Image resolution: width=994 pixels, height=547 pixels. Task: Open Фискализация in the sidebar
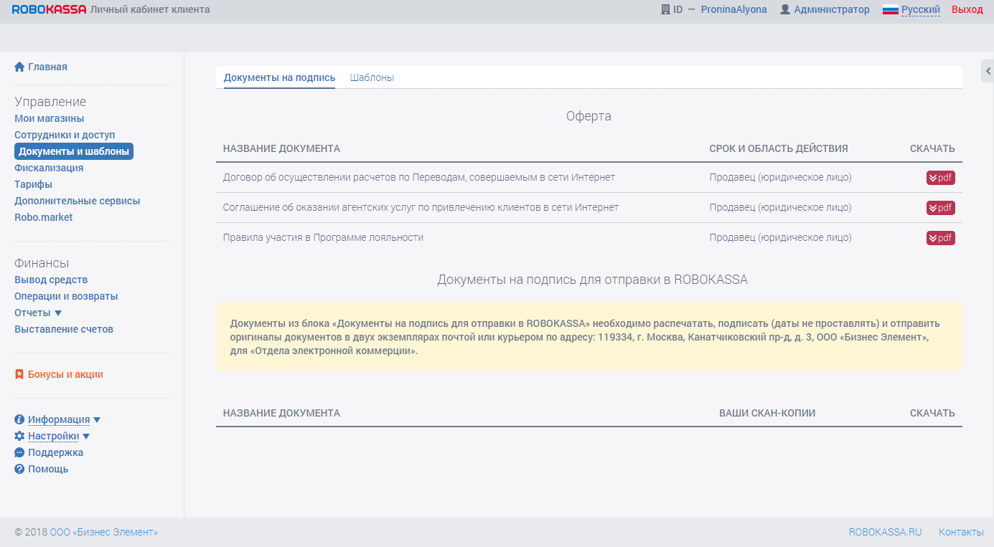click(x=49, y=168)
